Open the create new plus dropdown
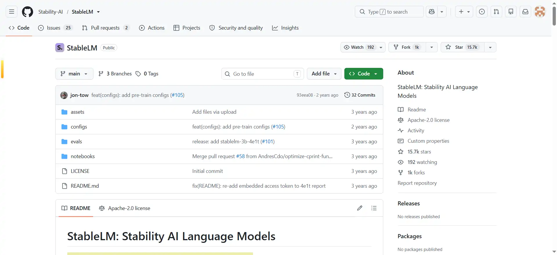557x255 pixels. coord(464,12)
